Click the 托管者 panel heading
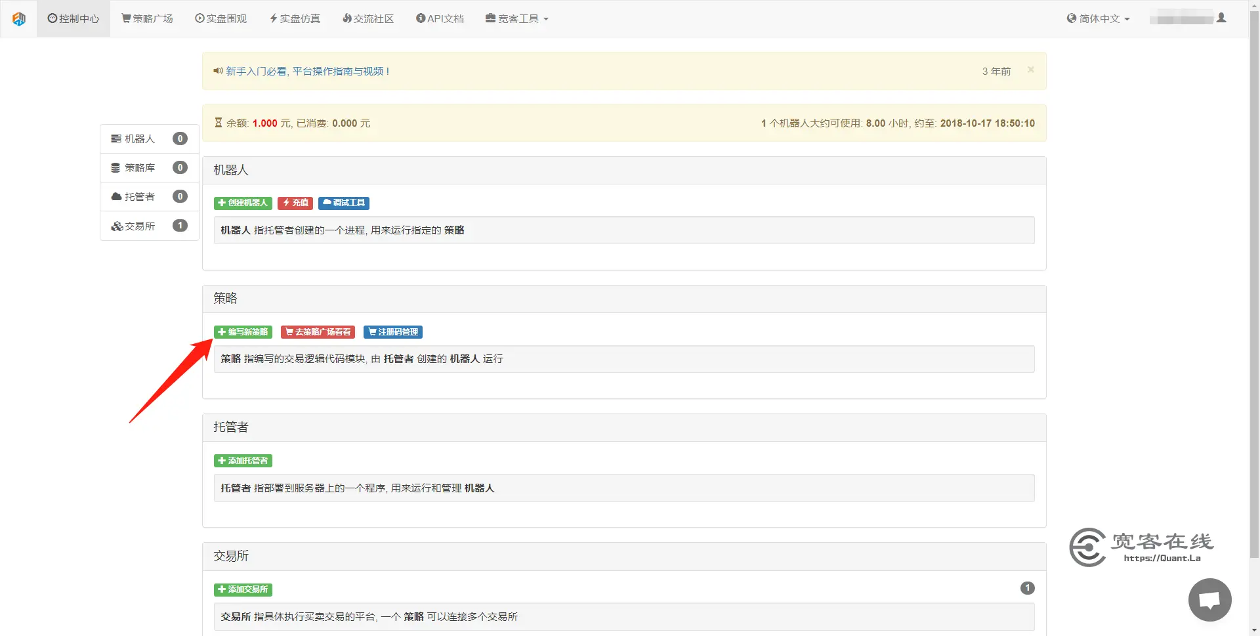Viewport: 1260px width, 636px height. [x=231, y=427]
